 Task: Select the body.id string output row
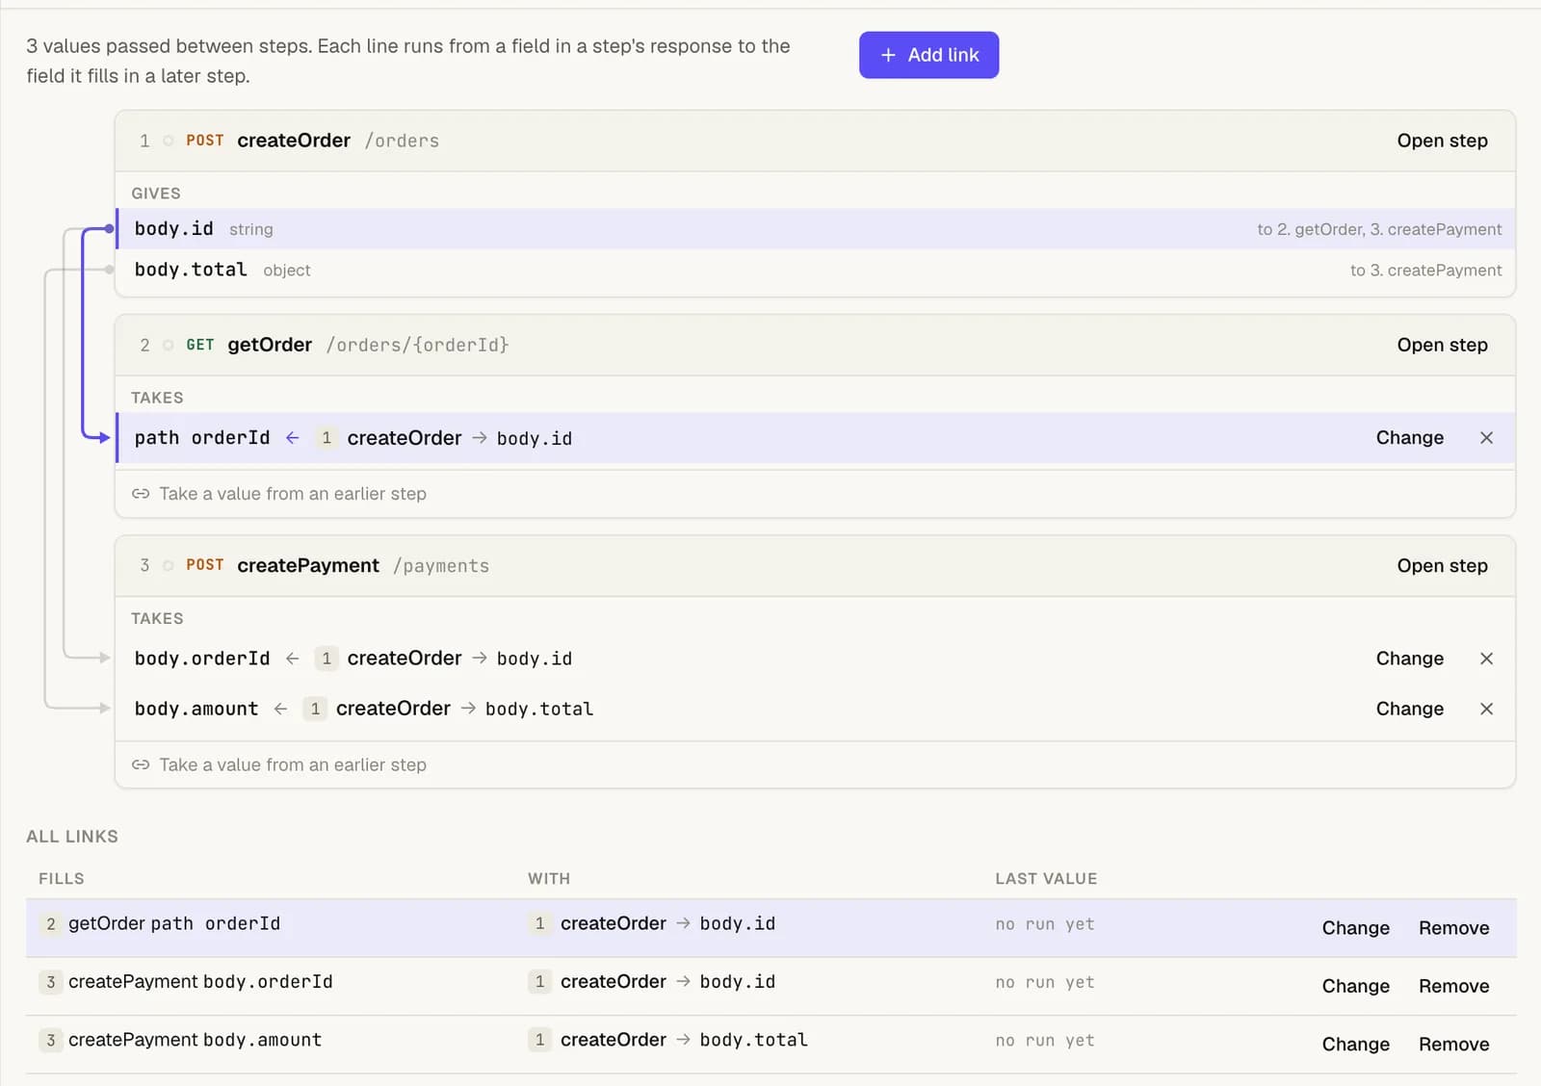[816, 229]
